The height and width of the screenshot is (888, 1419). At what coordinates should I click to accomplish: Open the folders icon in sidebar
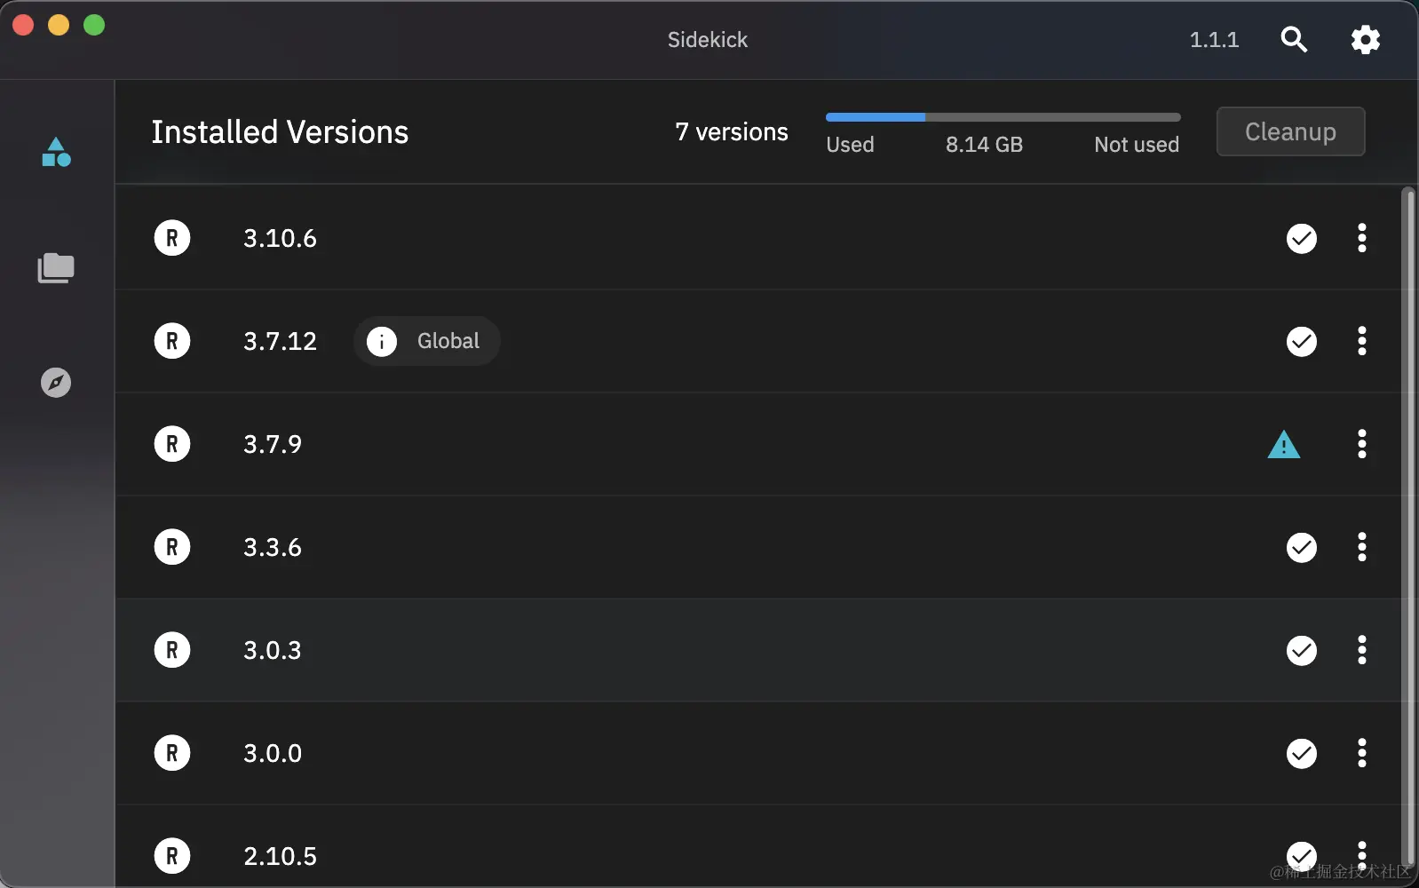click(56, 267)
